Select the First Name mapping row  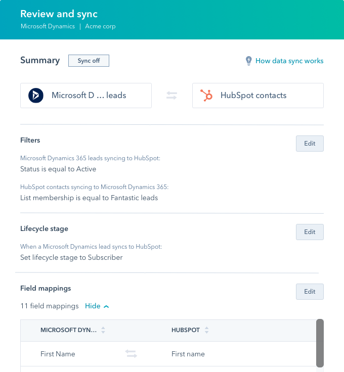point(168,354)
